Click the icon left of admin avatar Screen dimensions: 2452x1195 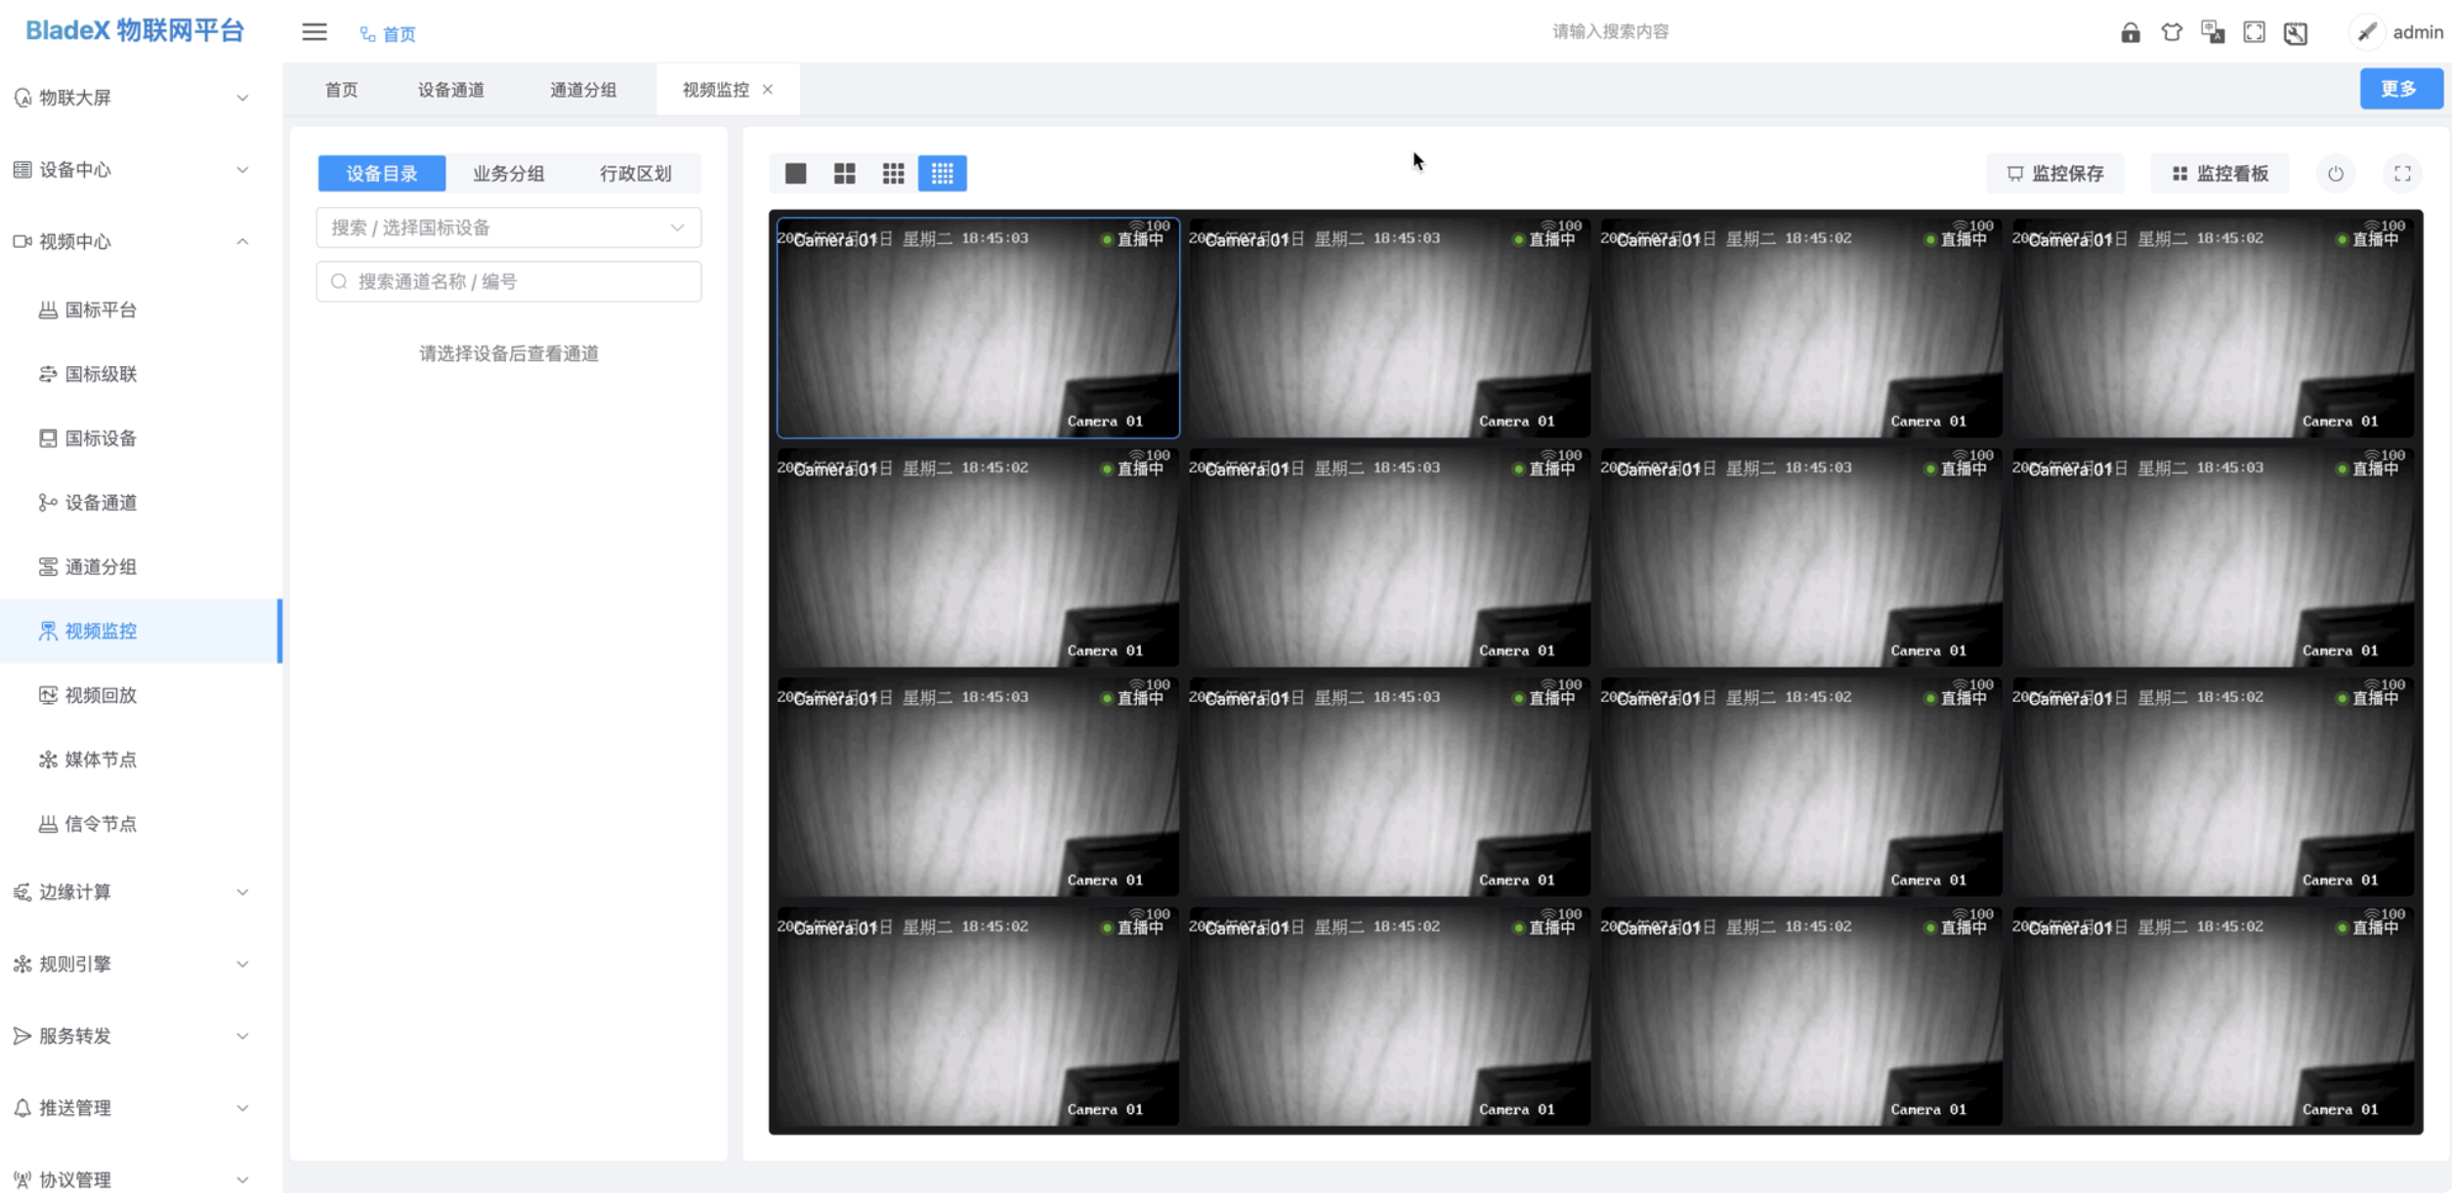click(x=2296, y=32)
